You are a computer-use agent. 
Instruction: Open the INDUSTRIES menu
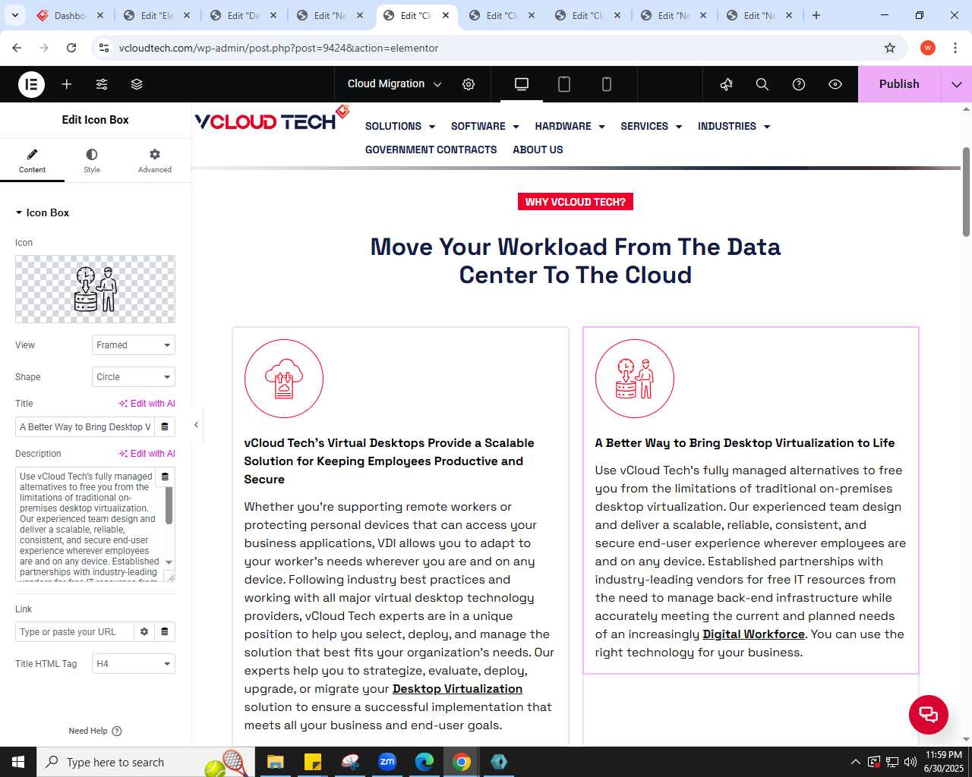pyautogui.click(x=734, y=127)
